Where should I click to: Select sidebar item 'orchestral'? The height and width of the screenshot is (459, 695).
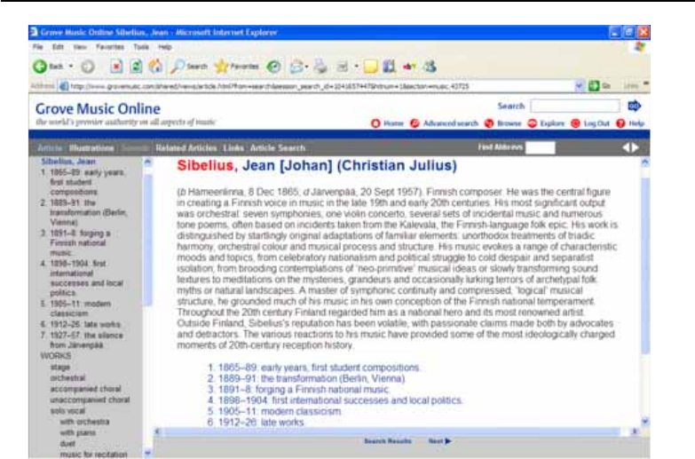(x=67, y=378)
